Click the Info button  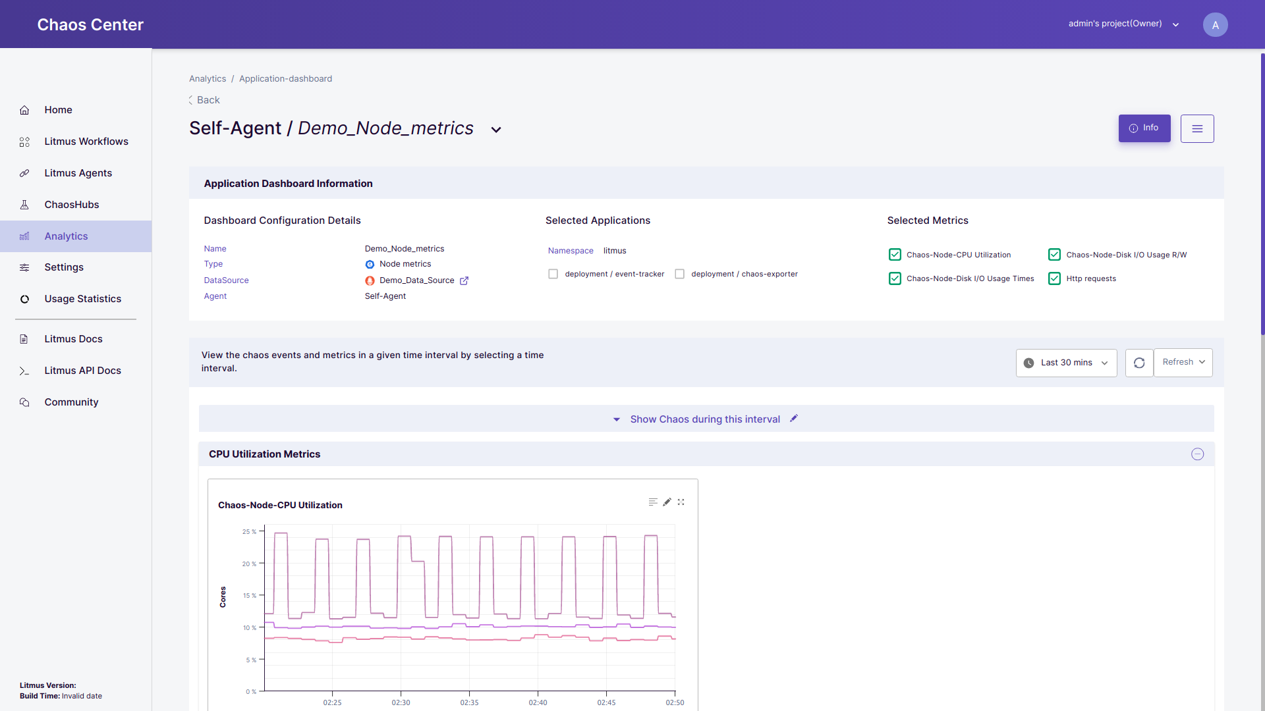1144,128
